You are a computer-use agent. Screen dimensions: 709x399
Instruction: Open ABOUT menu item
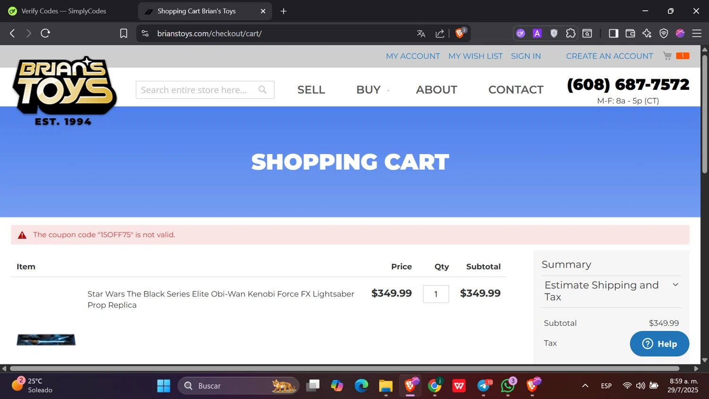[436, 89]
